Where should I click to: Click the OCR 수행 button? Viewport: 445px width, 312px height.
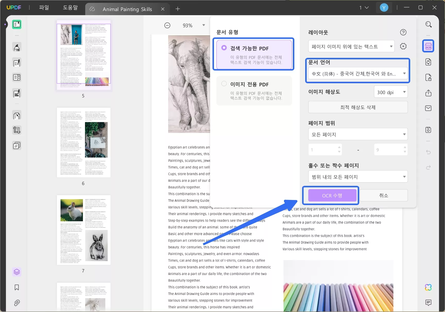click(x=332, y=196)
